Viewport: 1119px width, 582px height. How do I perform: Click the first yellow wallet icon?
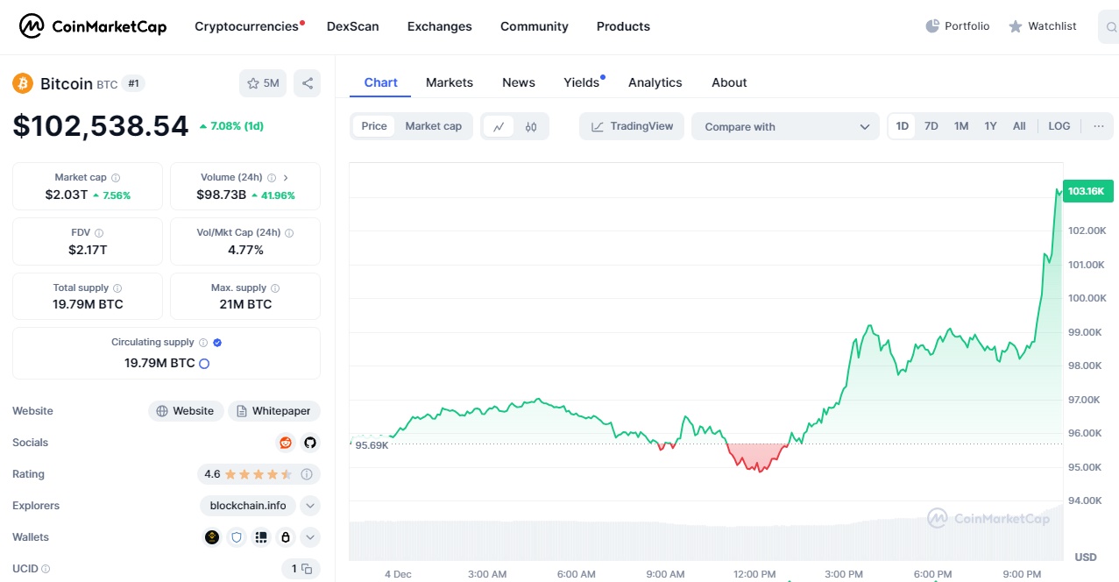[x=212, y=537]
